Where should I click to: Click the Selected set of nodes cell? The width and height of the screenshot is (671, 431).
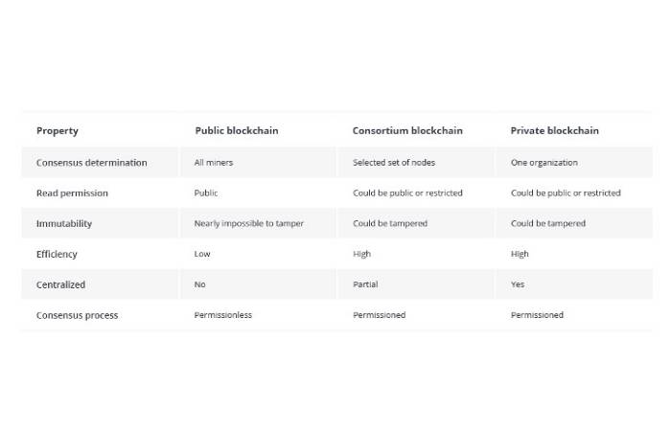coord(395,163)
